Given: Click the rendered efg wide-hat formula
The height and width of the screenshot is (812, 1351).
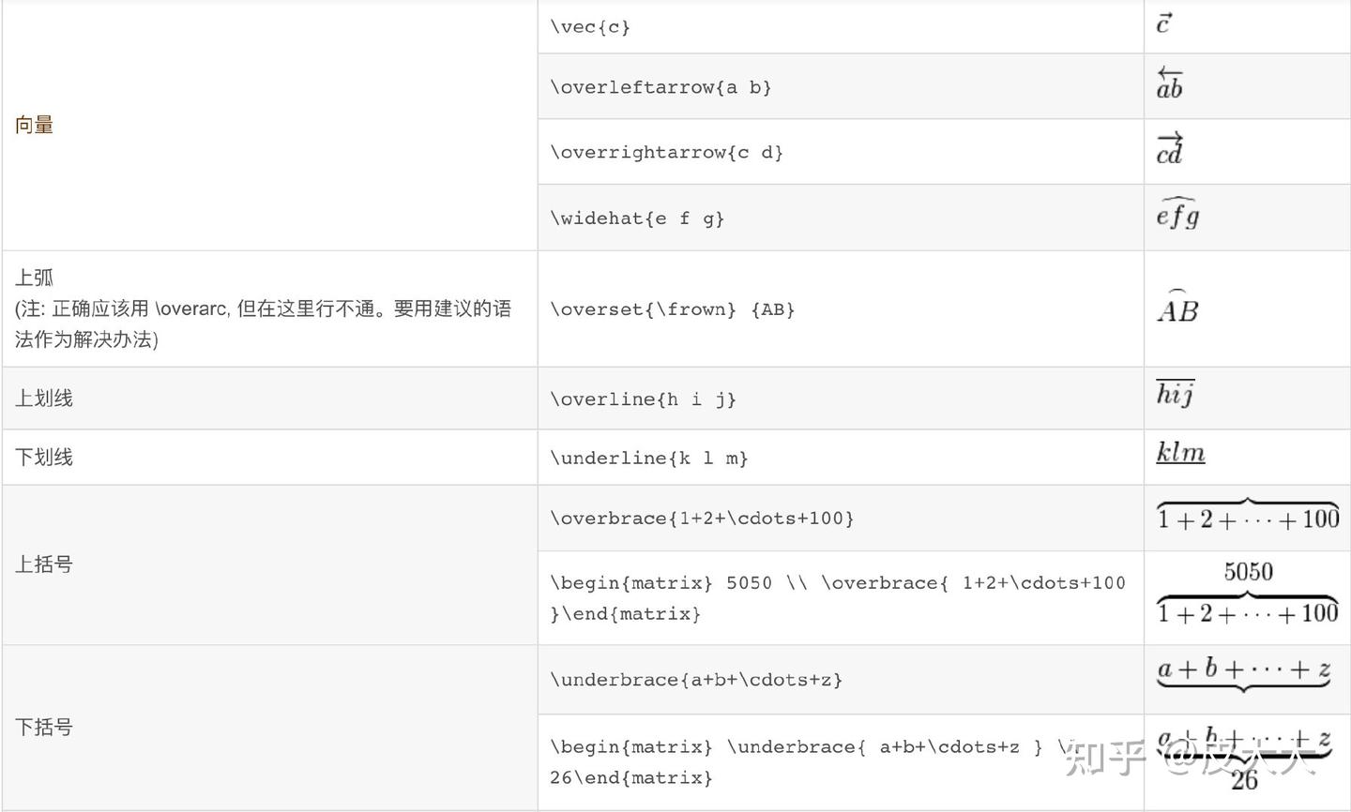Looking at the screenshot, I should click(x=1177, y=215).
